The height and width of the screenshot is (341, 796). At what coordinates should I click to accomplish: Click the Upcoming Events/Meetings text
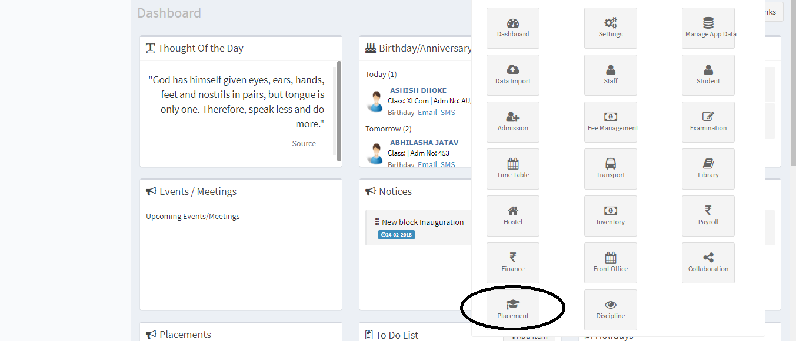pos(193,216)
